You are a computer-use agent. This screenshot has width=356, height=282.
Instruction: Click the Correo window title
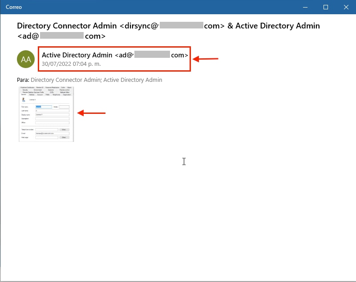click(14, 7)
